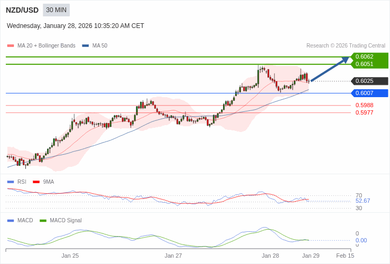Click the 0.5977 red support label

click(364, 112)
